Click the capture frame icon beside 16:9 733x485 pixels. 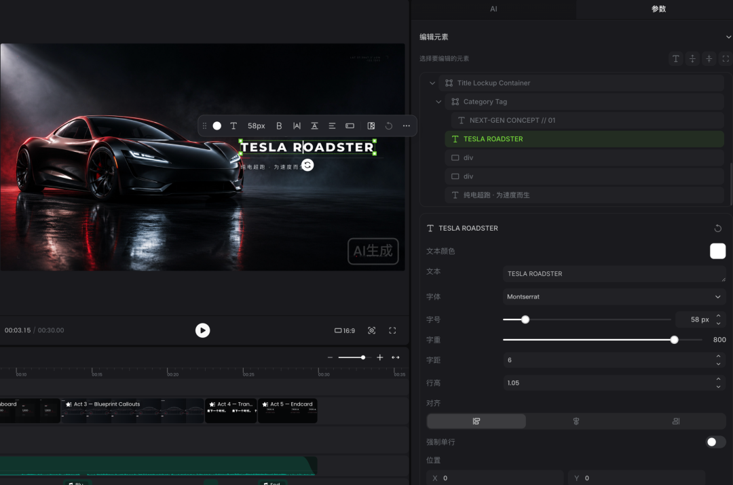click(372, 330)
